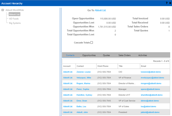Screen dimensions: 172x116
Task: Open contact Rogers, Marina
Action: pos(83,84)
